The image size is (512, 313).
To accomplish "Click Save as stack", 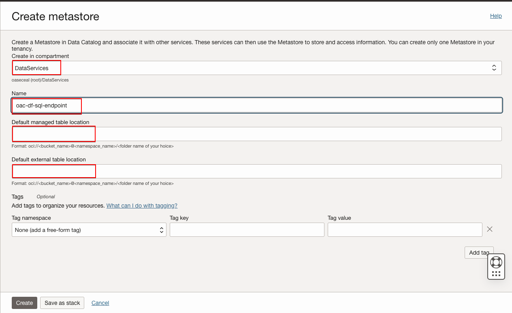I will point(62,303).
